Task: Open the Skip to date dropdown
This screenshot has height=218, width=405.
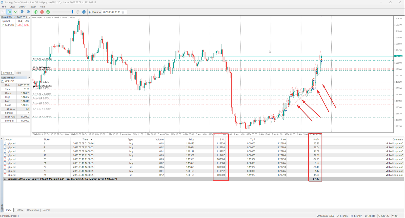Action: 124,12
